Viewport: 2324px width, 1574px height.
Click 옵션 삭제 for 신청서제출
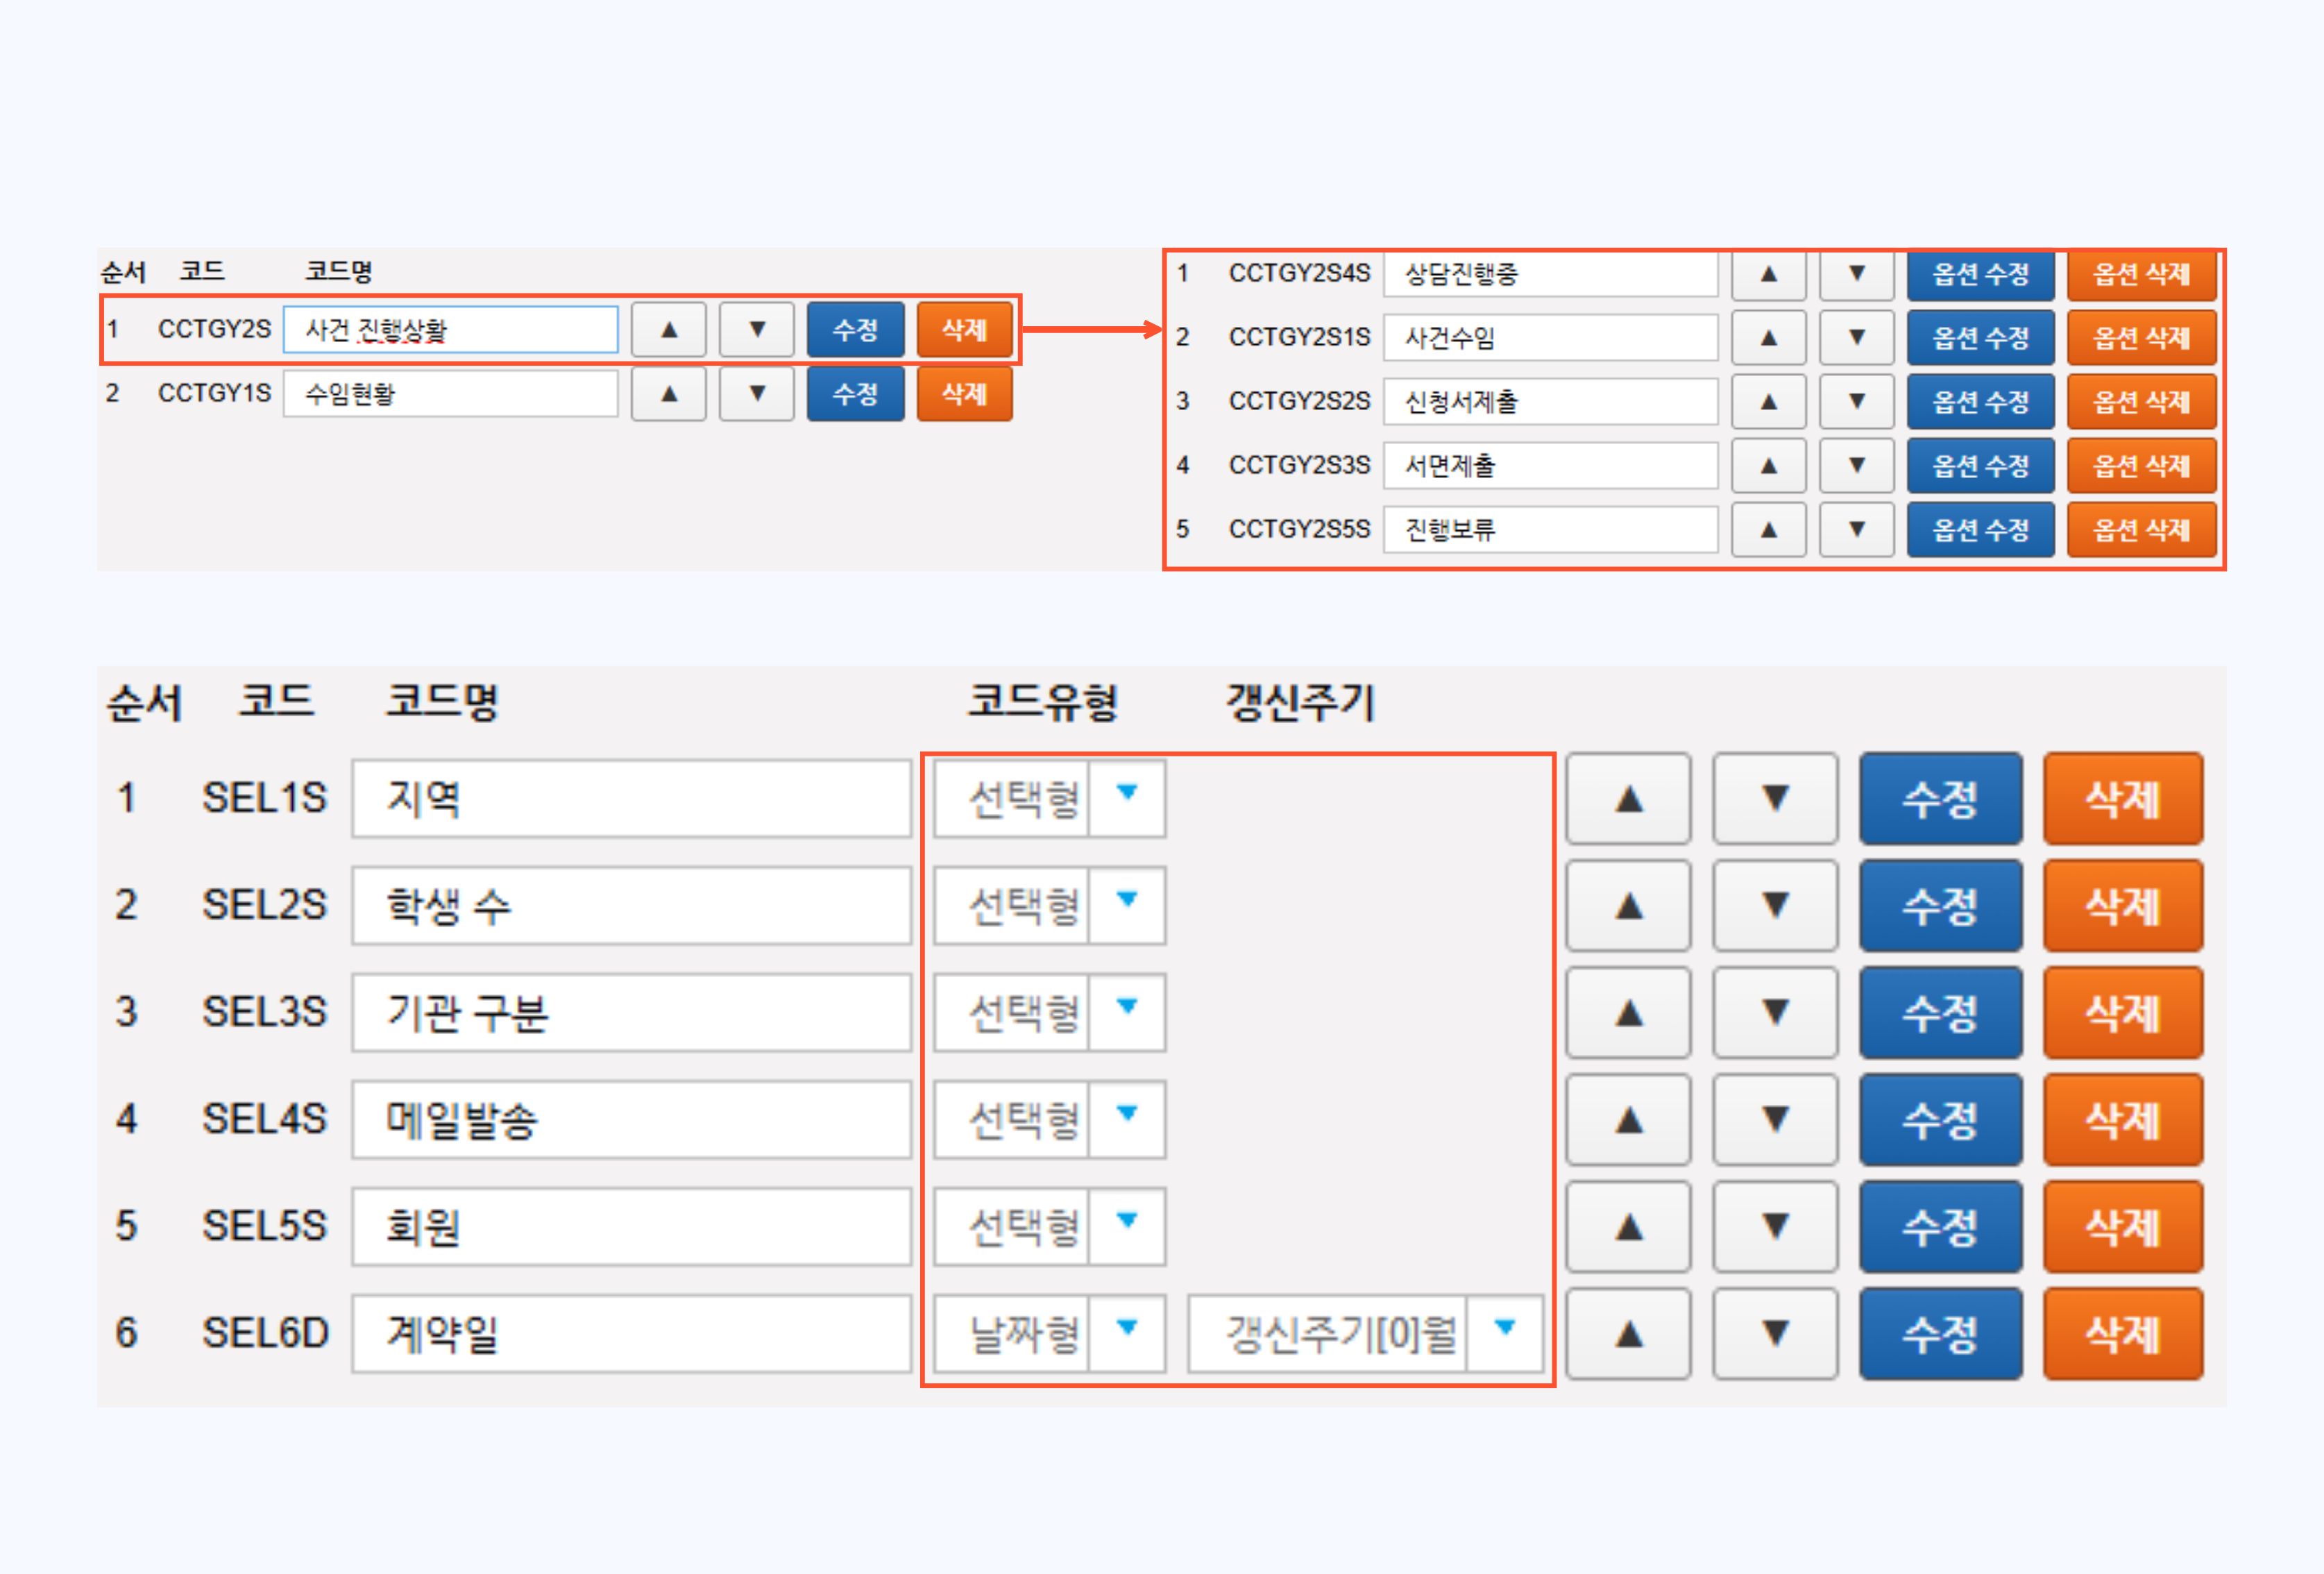click(2141, 402)
